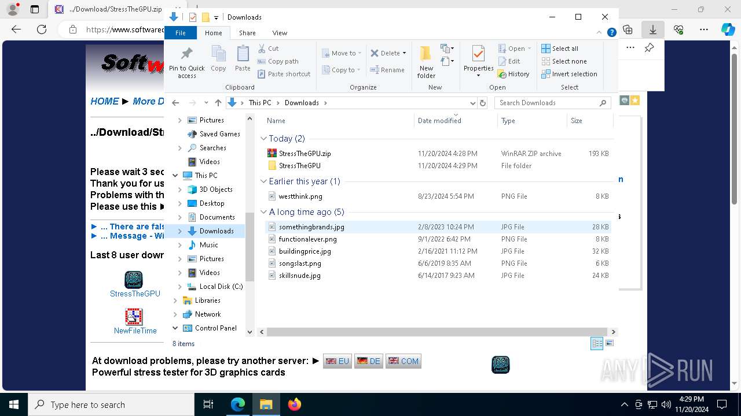The height and width of the screenshot is (416, 741).
Task: Click Copy path command
Action: tap(278, 61)
